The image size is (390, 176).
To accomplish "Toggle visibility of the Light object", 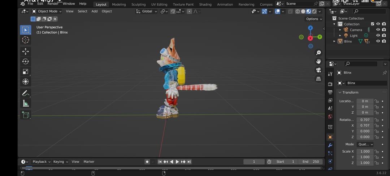I will (378, 36).
